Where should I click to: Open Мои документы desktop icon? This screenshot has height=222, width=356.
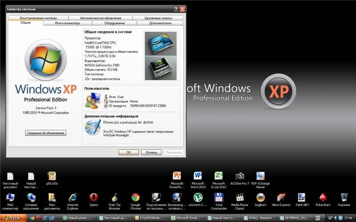coord(52,202)
